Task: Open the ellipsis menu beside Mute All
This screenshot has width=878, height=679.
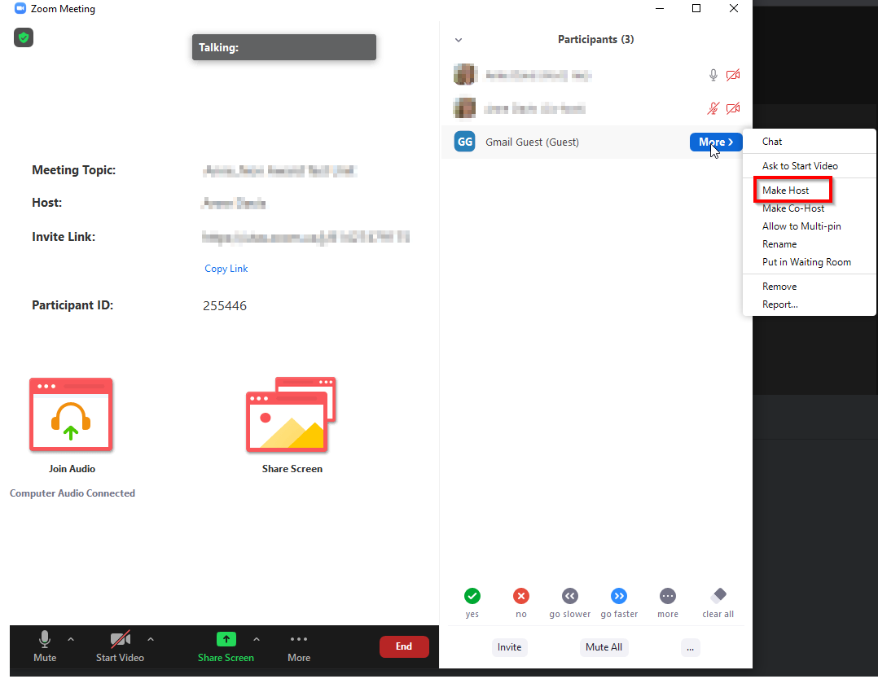Action: tap(691, 647)
